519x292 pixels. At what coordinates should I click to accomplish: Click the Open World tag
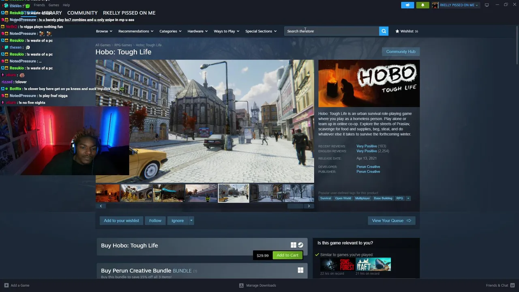(x=343, y=198)
